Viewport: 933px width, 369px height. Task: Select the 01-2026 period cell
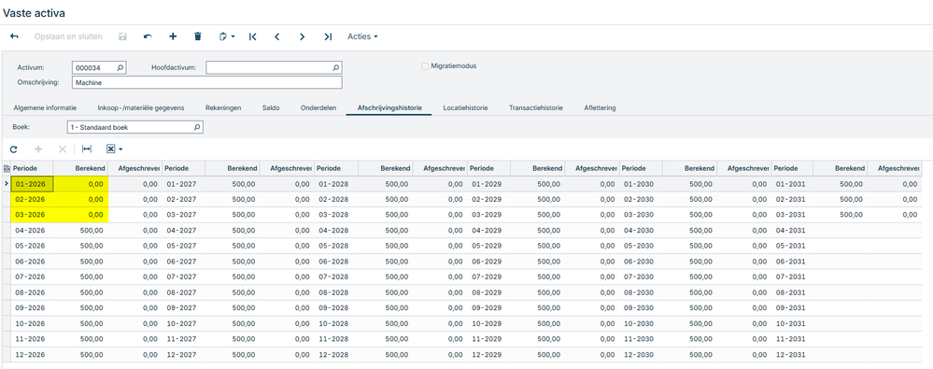tap(32, 184)
